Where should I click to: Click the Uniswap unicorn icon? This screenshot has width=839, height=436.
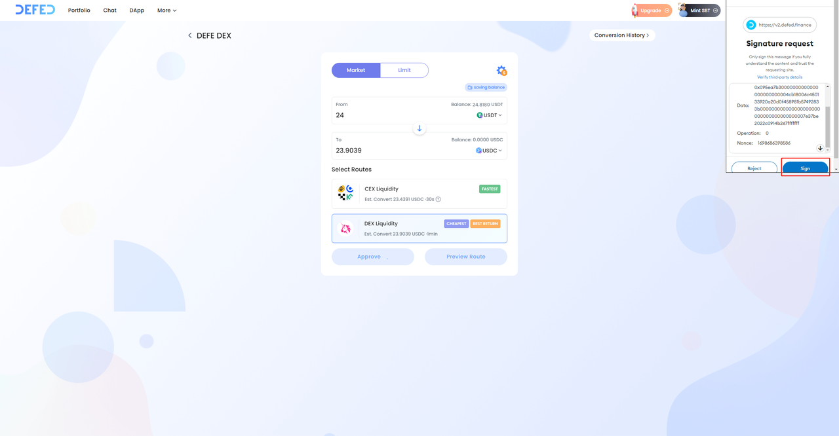(x=345, y=228)
